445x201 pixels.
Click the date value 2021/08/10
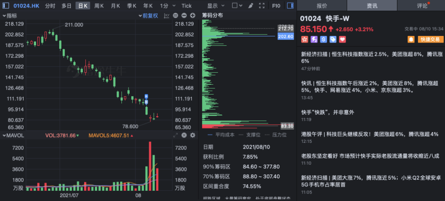click(256, 147)
